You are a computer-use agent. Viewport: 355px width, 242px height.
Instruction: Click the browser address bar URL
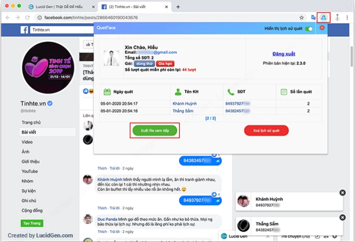(91, 18)
